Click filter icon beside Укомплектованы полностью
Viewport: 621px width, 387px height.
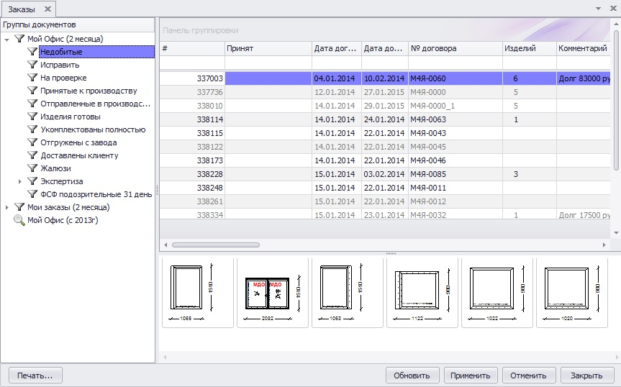click(32, 129)
